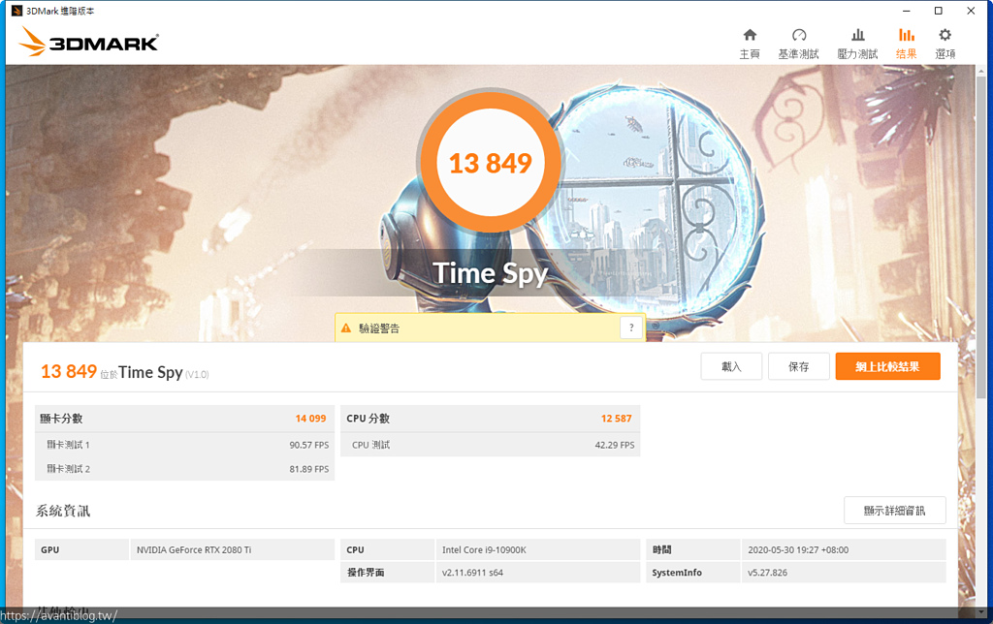Click the 3DMark title bar app icon
The image size is (993, 624).
(17, 11)
